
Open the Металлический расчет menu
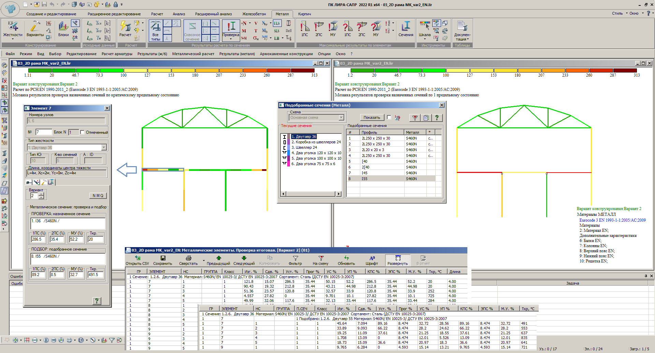pos(193,54)
